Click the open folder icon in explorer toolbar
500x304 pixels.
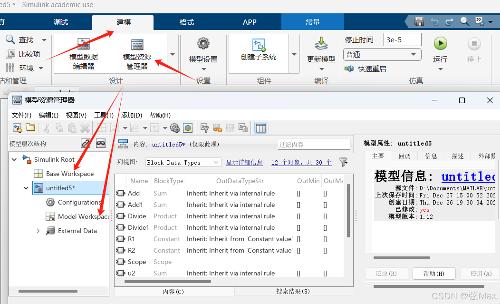tap(30, 127)
